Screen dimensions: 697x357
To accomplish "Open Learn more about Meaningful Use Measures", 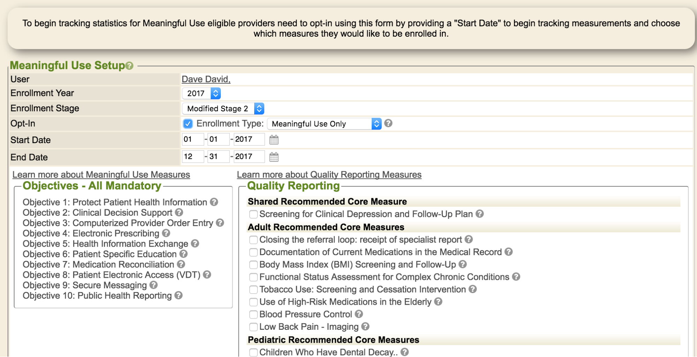I will click(x=101, y=174).
